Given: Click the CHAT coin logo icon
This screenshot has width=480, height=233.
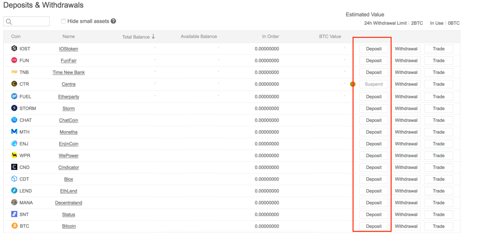Looking at the screenshot, I should coord(14,120).
